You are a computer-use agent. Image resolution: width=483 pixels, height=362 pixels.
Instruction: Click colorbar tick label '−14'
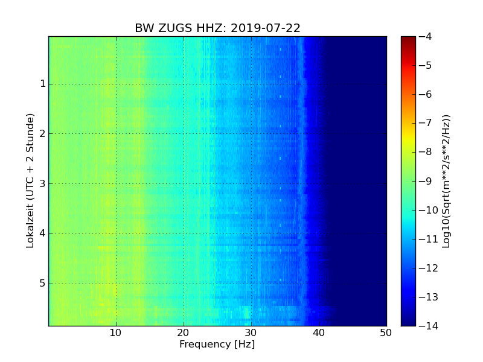(429, 326)
